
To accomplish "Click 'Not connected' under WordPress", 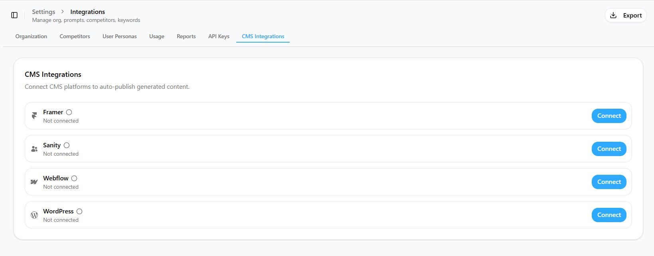I will pyautogui.click(x=61, y=220).
